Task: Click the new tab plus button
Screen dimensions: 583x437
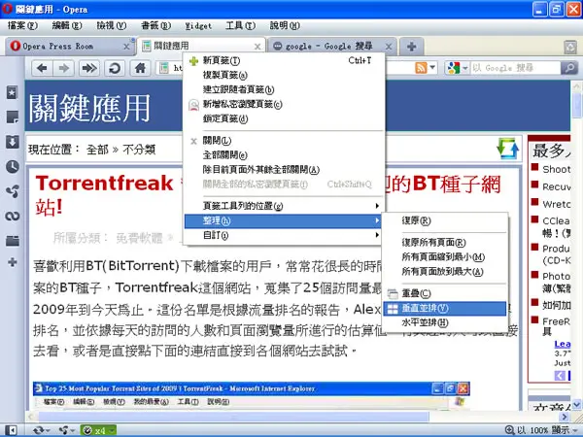Action: pos(411,47)
